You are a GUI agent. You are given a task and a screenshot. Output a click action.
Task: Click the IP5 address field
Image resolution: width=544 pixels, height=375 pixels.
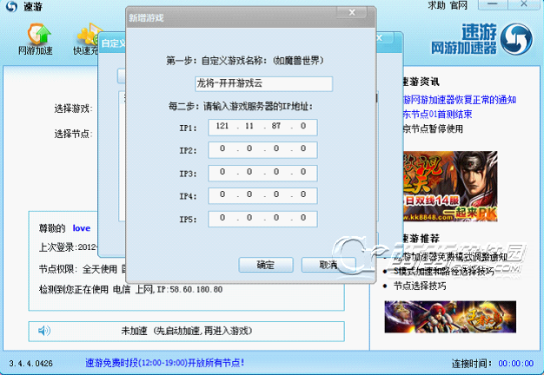point(262,219)
